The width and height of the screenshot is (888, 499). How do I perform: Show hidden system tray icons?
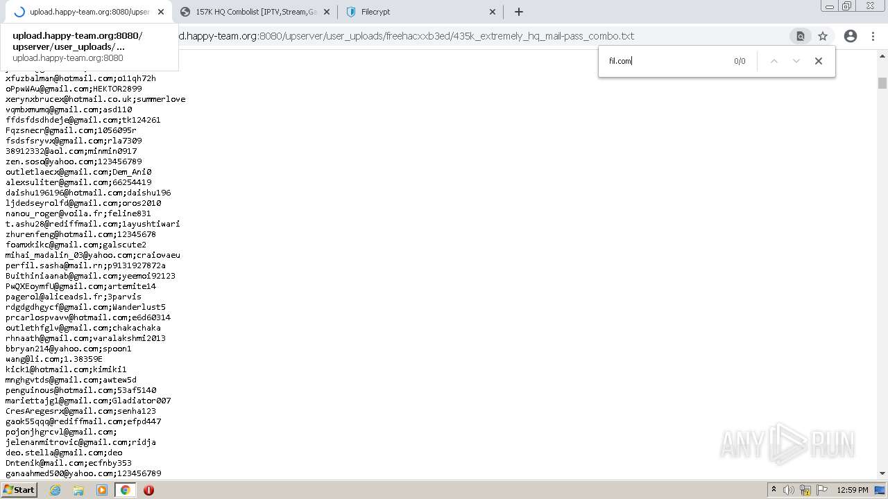point(774,490)
